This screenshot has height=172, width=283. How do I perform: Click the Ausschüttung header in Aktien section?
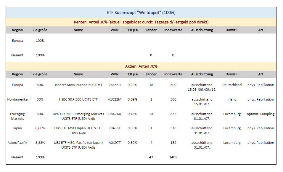coord(202,74)
